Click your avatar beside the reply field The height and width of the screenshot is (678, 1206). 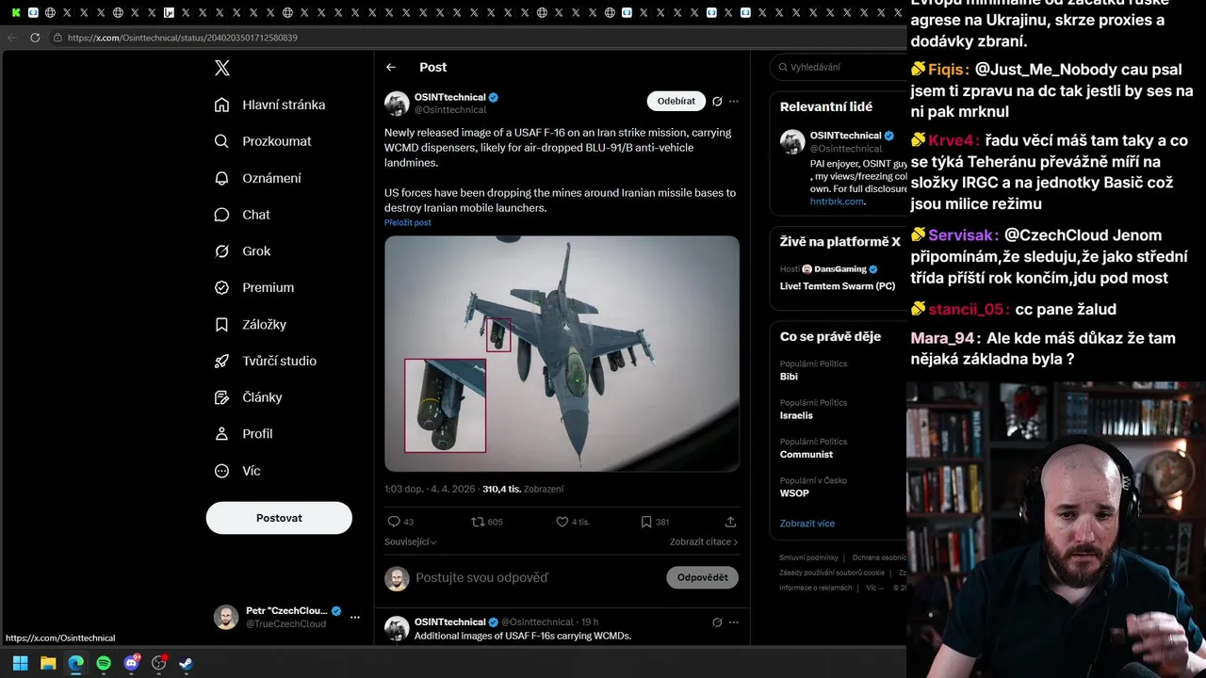(x=397, y=578)
